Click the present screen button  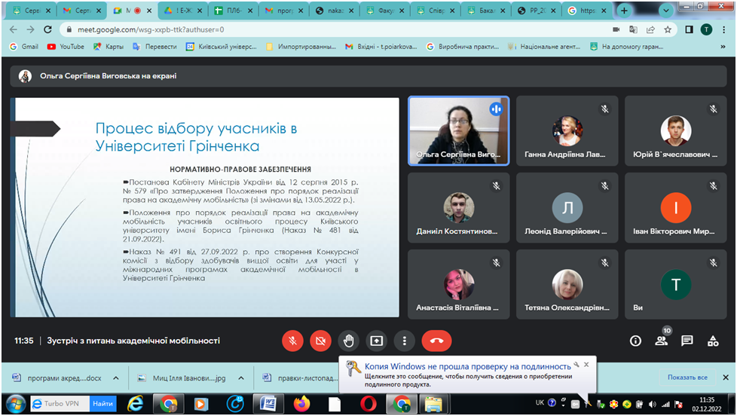click(x=376, y=341)
